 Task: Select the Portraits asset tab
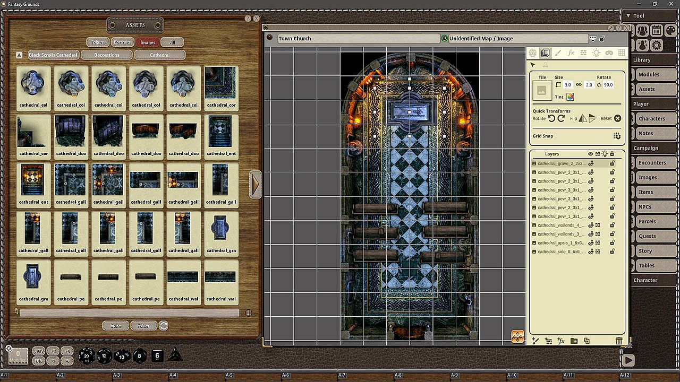(x=123, y=42)
